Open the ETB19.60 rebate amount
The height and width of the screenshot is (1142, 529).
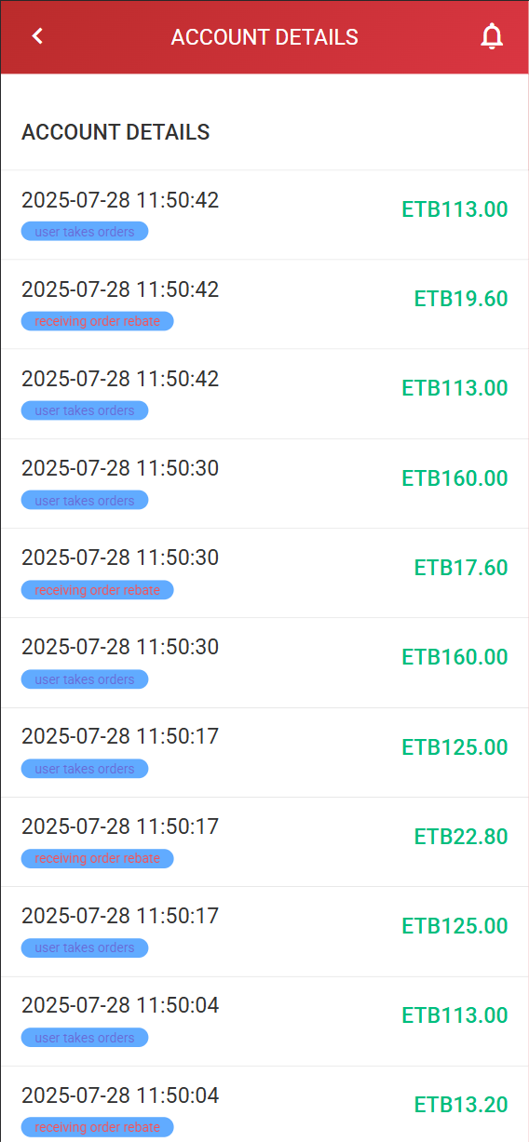[x=461, y=299]
